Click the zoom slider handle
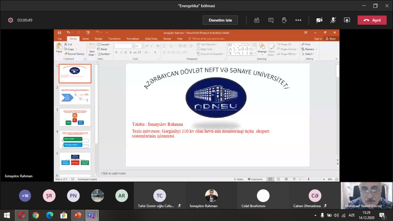The height and width of the screenshot is (221, 393). click(309, 179)
